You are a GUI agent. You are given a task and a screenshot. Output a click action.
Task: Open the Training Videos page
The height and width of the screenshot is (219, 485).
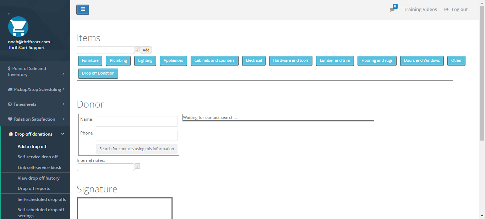[420, 9]
